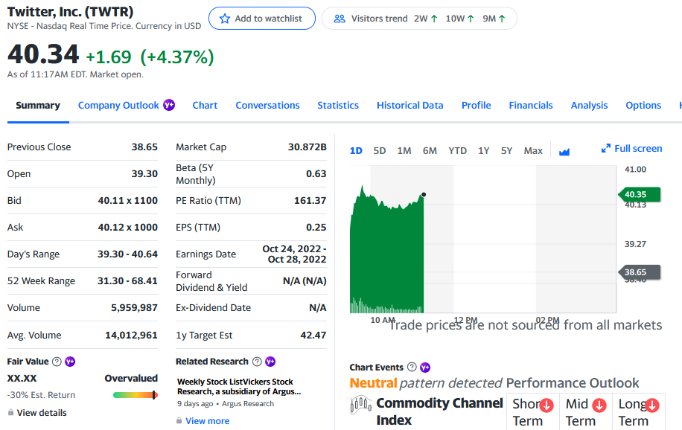Select the 1M chart range

tap(404, 151)
